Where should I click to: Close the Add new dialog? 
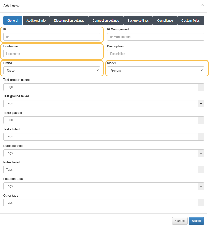pyautogui.click(x=202, y=5)
